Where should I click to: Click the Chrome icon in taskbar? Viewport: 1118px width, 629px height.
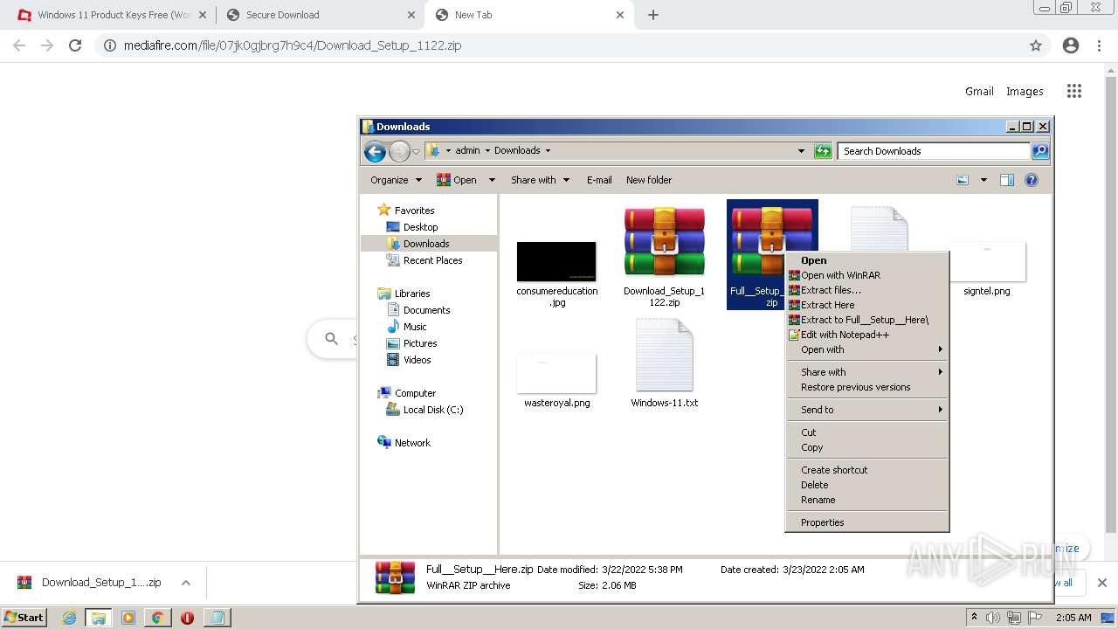[157, 618]
